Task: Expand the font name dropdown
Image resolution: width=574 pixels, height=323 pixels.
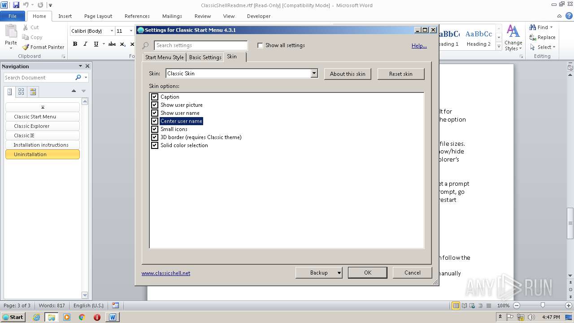Action: [112, 31]
